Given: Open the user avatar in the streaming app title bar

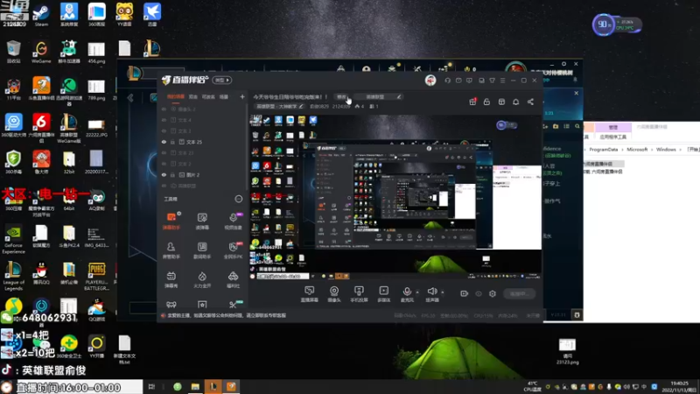Looking at the screenshot, I should coord(430,80).
